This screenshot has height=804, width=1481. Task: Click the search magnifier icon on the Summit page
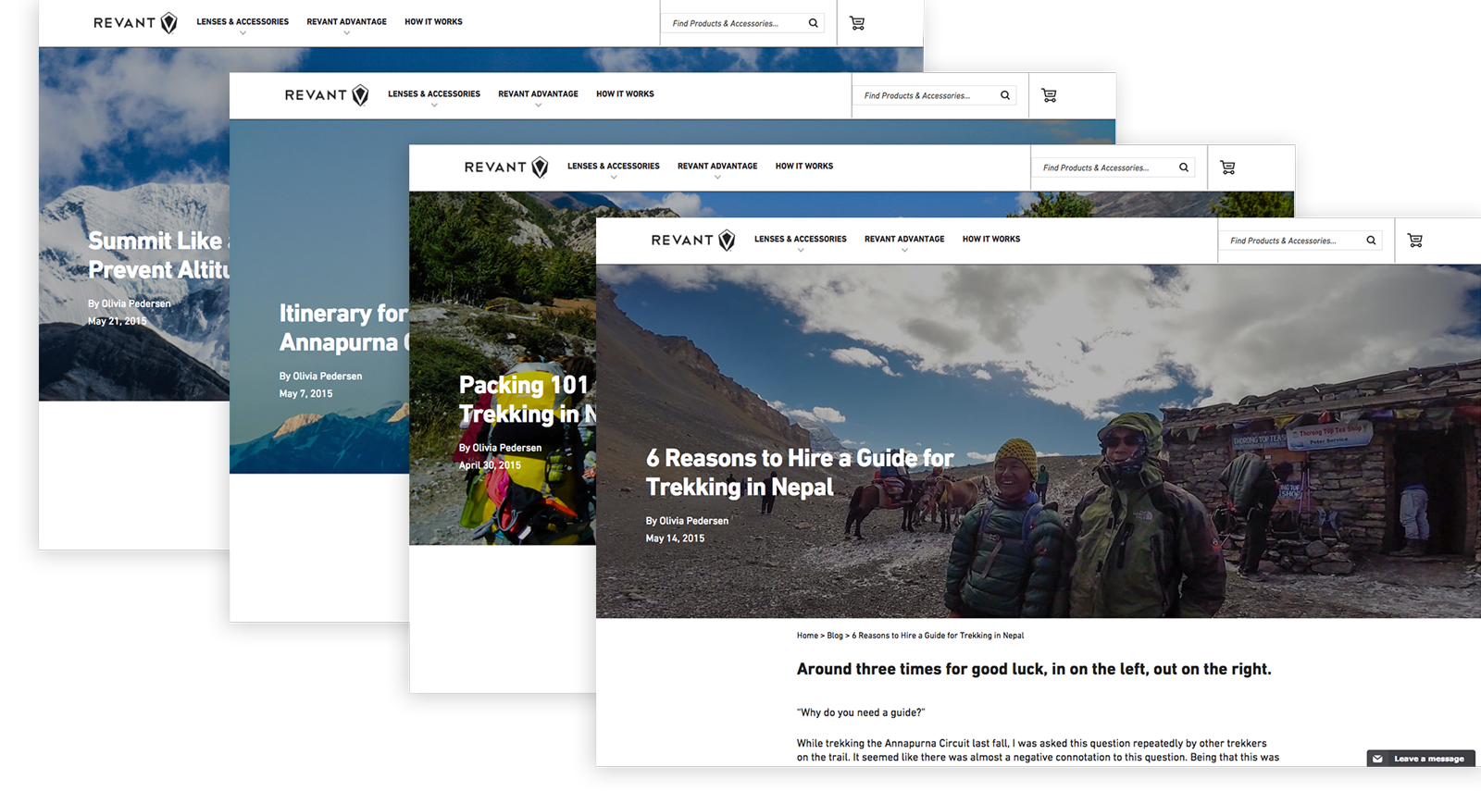point(814,23)
